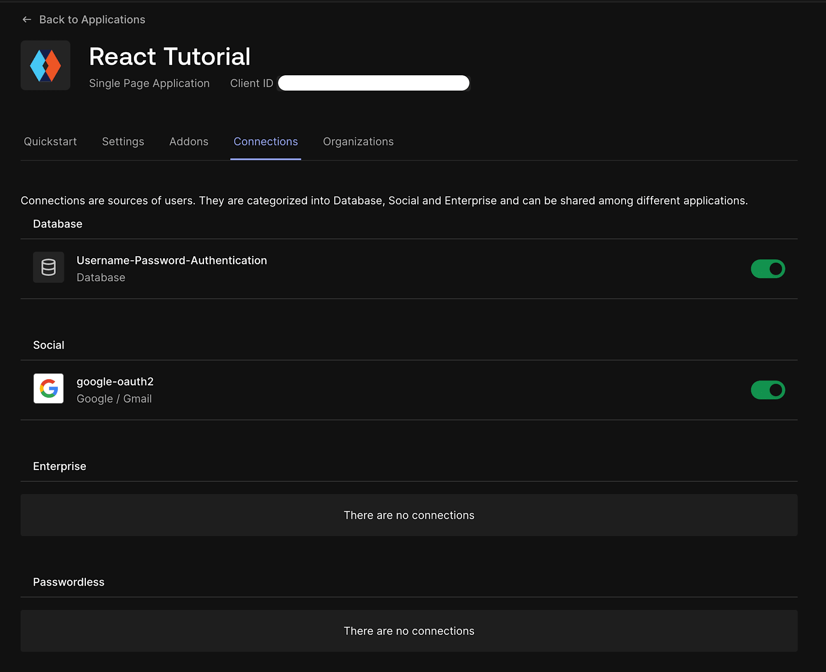Open the Addons tab
The height and width of the screenshot is (672, 826).
coord(188,141)
